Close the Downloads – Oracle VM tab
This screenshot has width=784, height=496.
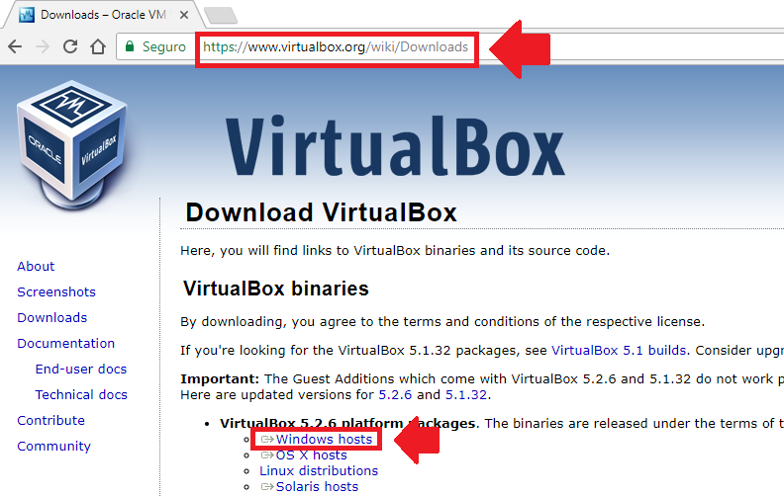pyautogui.click(x=184, y=15)
